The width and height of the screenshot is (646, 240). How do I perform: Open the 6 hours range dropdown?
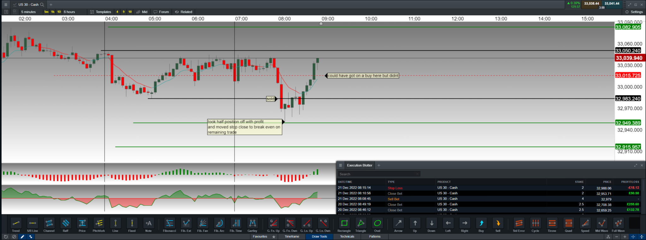(x=69, y=12)
